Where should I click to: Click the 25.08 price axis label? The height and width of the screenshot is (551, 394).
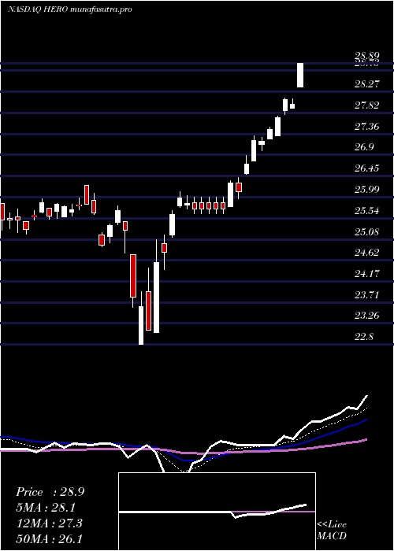pos(366,231)
